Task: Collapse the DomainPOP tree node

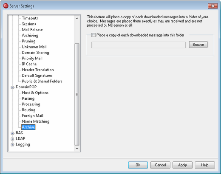Action: [12, 87]
